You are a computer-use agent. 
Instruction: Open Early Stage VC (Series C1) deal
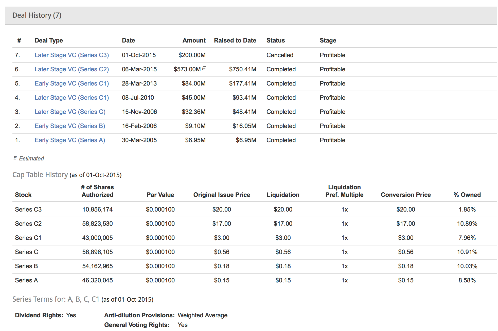pyautogui.click(x=72, y=84)
